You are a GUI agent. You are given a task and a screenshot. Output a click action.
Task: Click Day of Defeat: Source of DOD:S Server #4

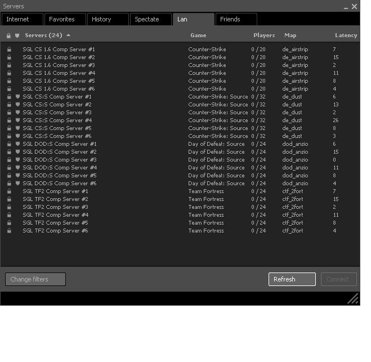click(216, 168)
